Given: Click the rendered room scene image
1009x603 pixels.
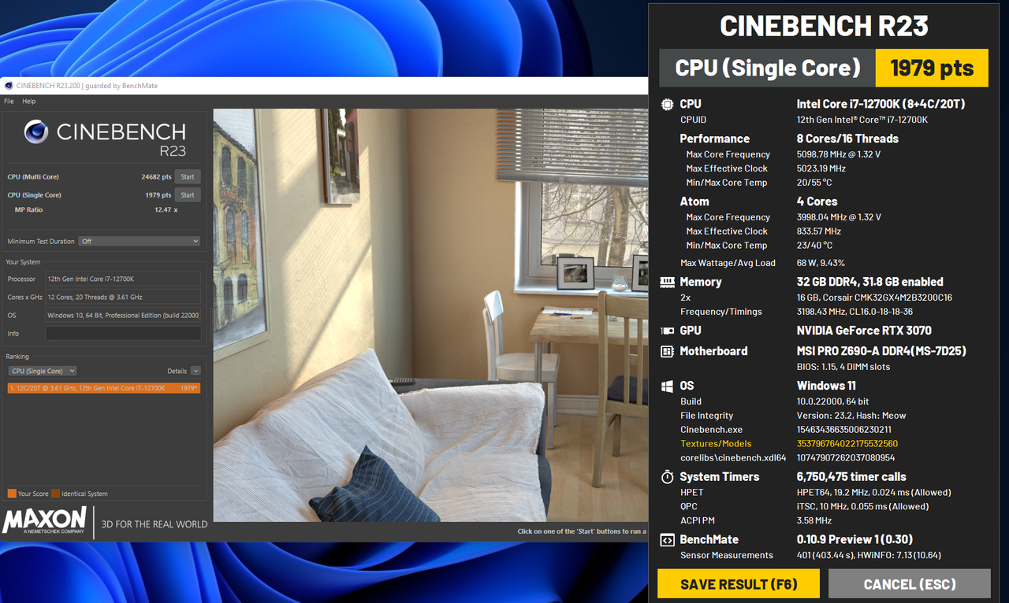Looking at the screenshot, I should coord(430,315).
